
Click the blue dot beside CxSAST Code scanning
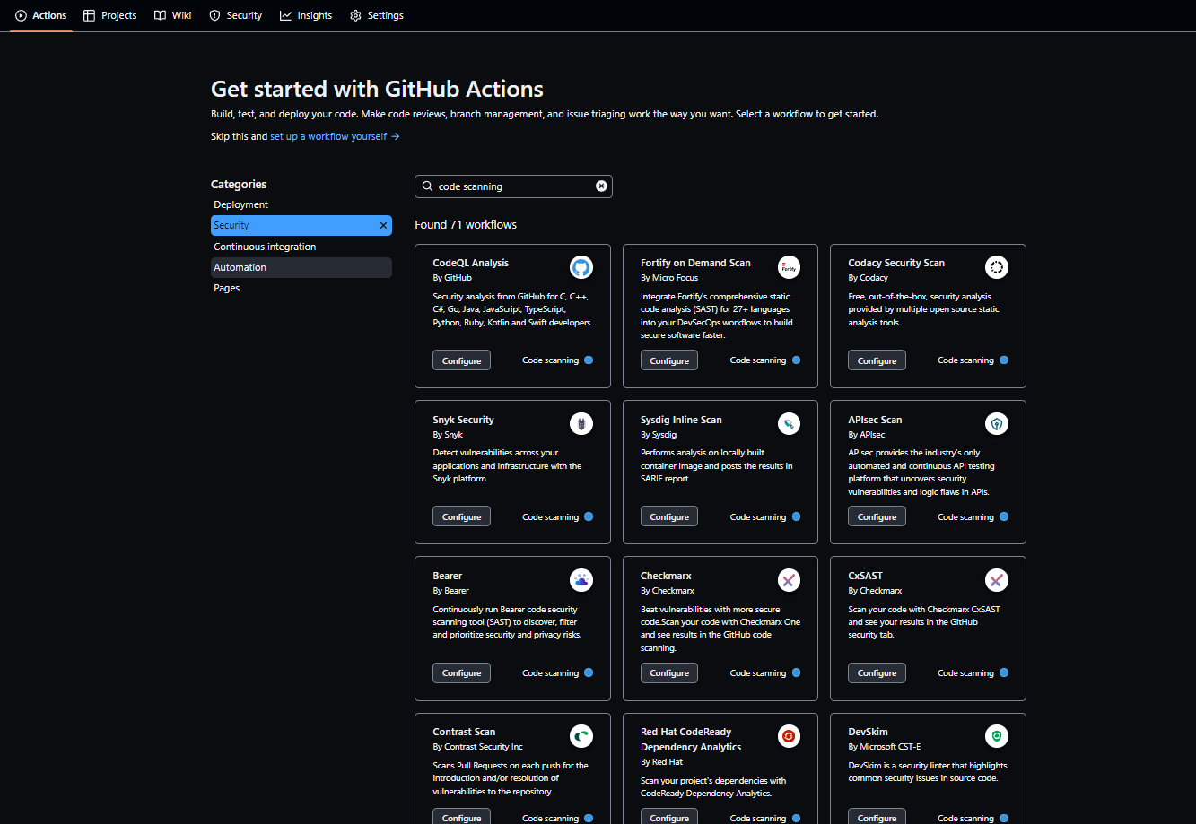pos(1004,673)
